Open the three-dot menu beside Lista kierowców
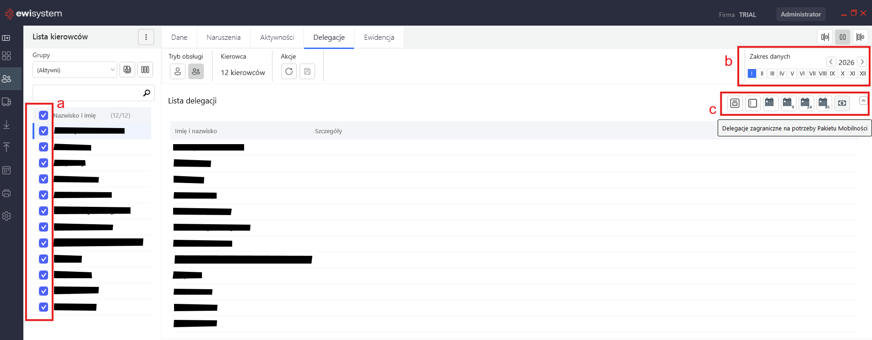The width and height of the screenshot is (872, 340). pos(146,37)
